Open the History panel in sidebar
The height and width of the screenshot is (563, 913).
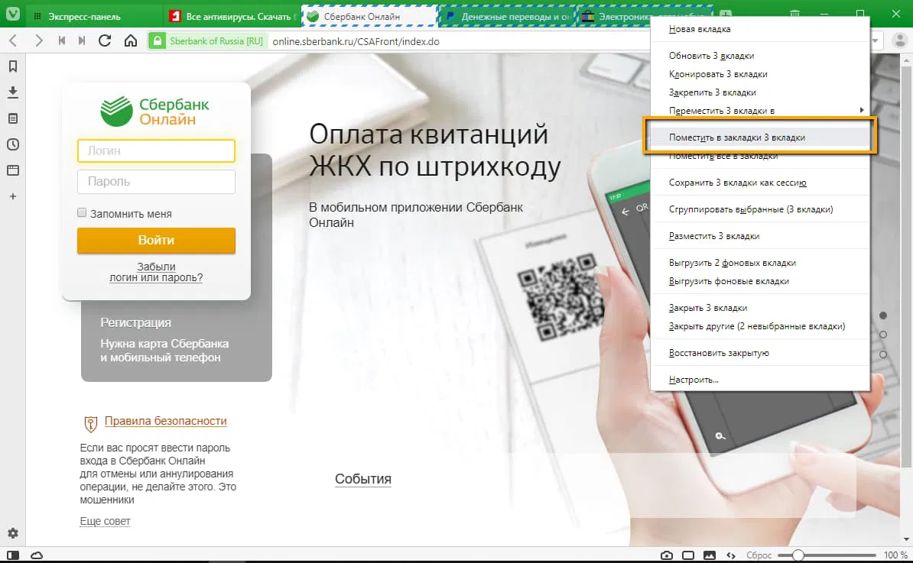[13, 144]
